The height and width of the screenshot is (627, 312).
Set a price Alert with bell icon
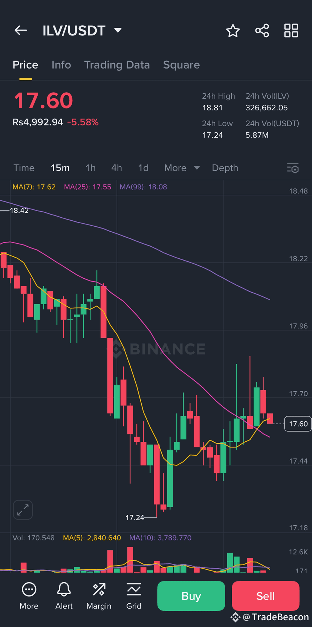[x=64, y=596]
